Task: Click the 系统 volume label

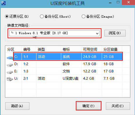Action: click(x=66, y=57)
